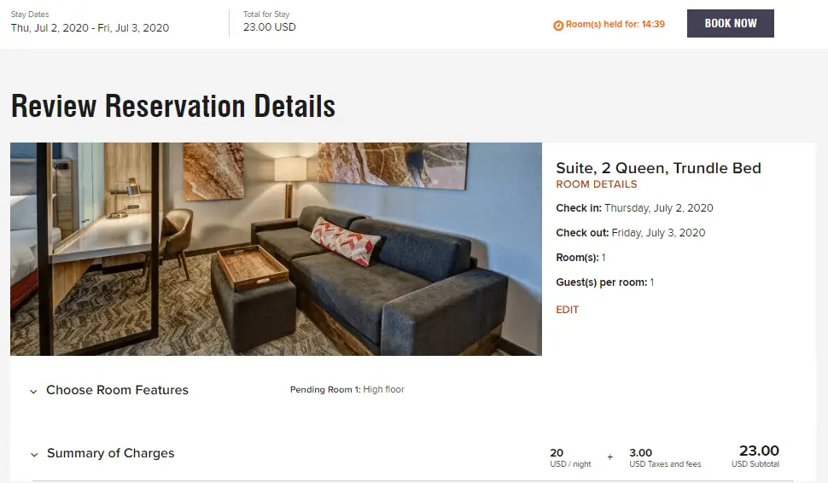Click the orange clock timer icon
This screenshot has height=483, width=828.
558,26
